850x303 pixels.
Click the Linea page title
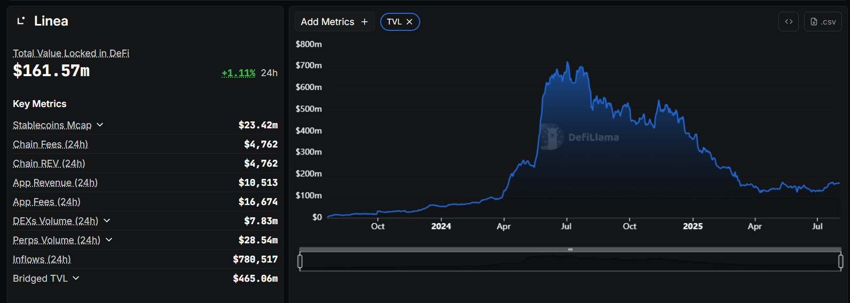click(x=51, y=21)
